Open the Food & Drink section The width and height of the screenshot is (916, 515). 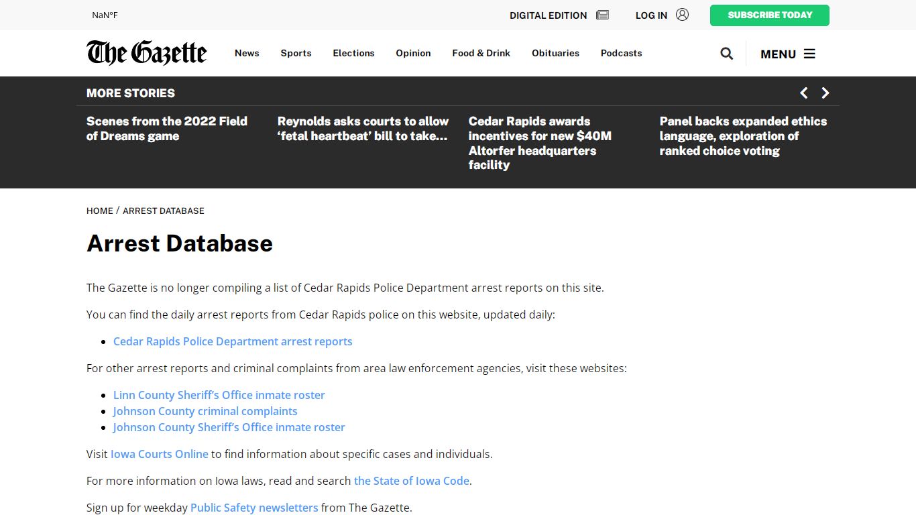point(481,53)
